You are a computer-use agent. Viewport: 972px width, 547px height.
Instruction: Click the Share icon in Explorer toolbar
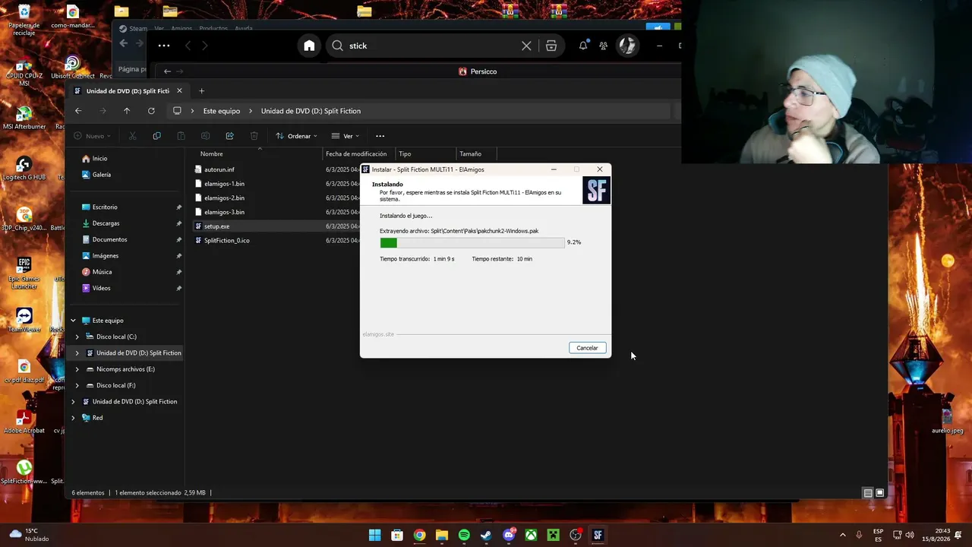coord(229,136)
